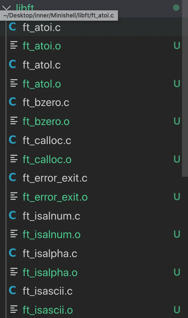Select ft_isalpha.c in the explorer

coord(50,254)
